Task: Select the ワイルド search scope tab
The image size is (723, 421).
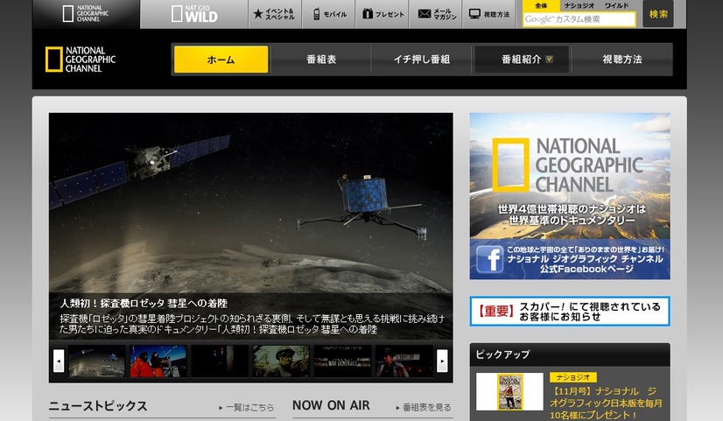Action: [616, 5]
